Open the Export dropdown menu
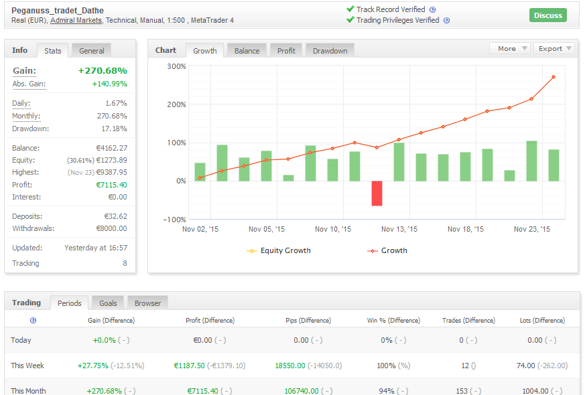585x395 pixels. (x=554, y=48)
